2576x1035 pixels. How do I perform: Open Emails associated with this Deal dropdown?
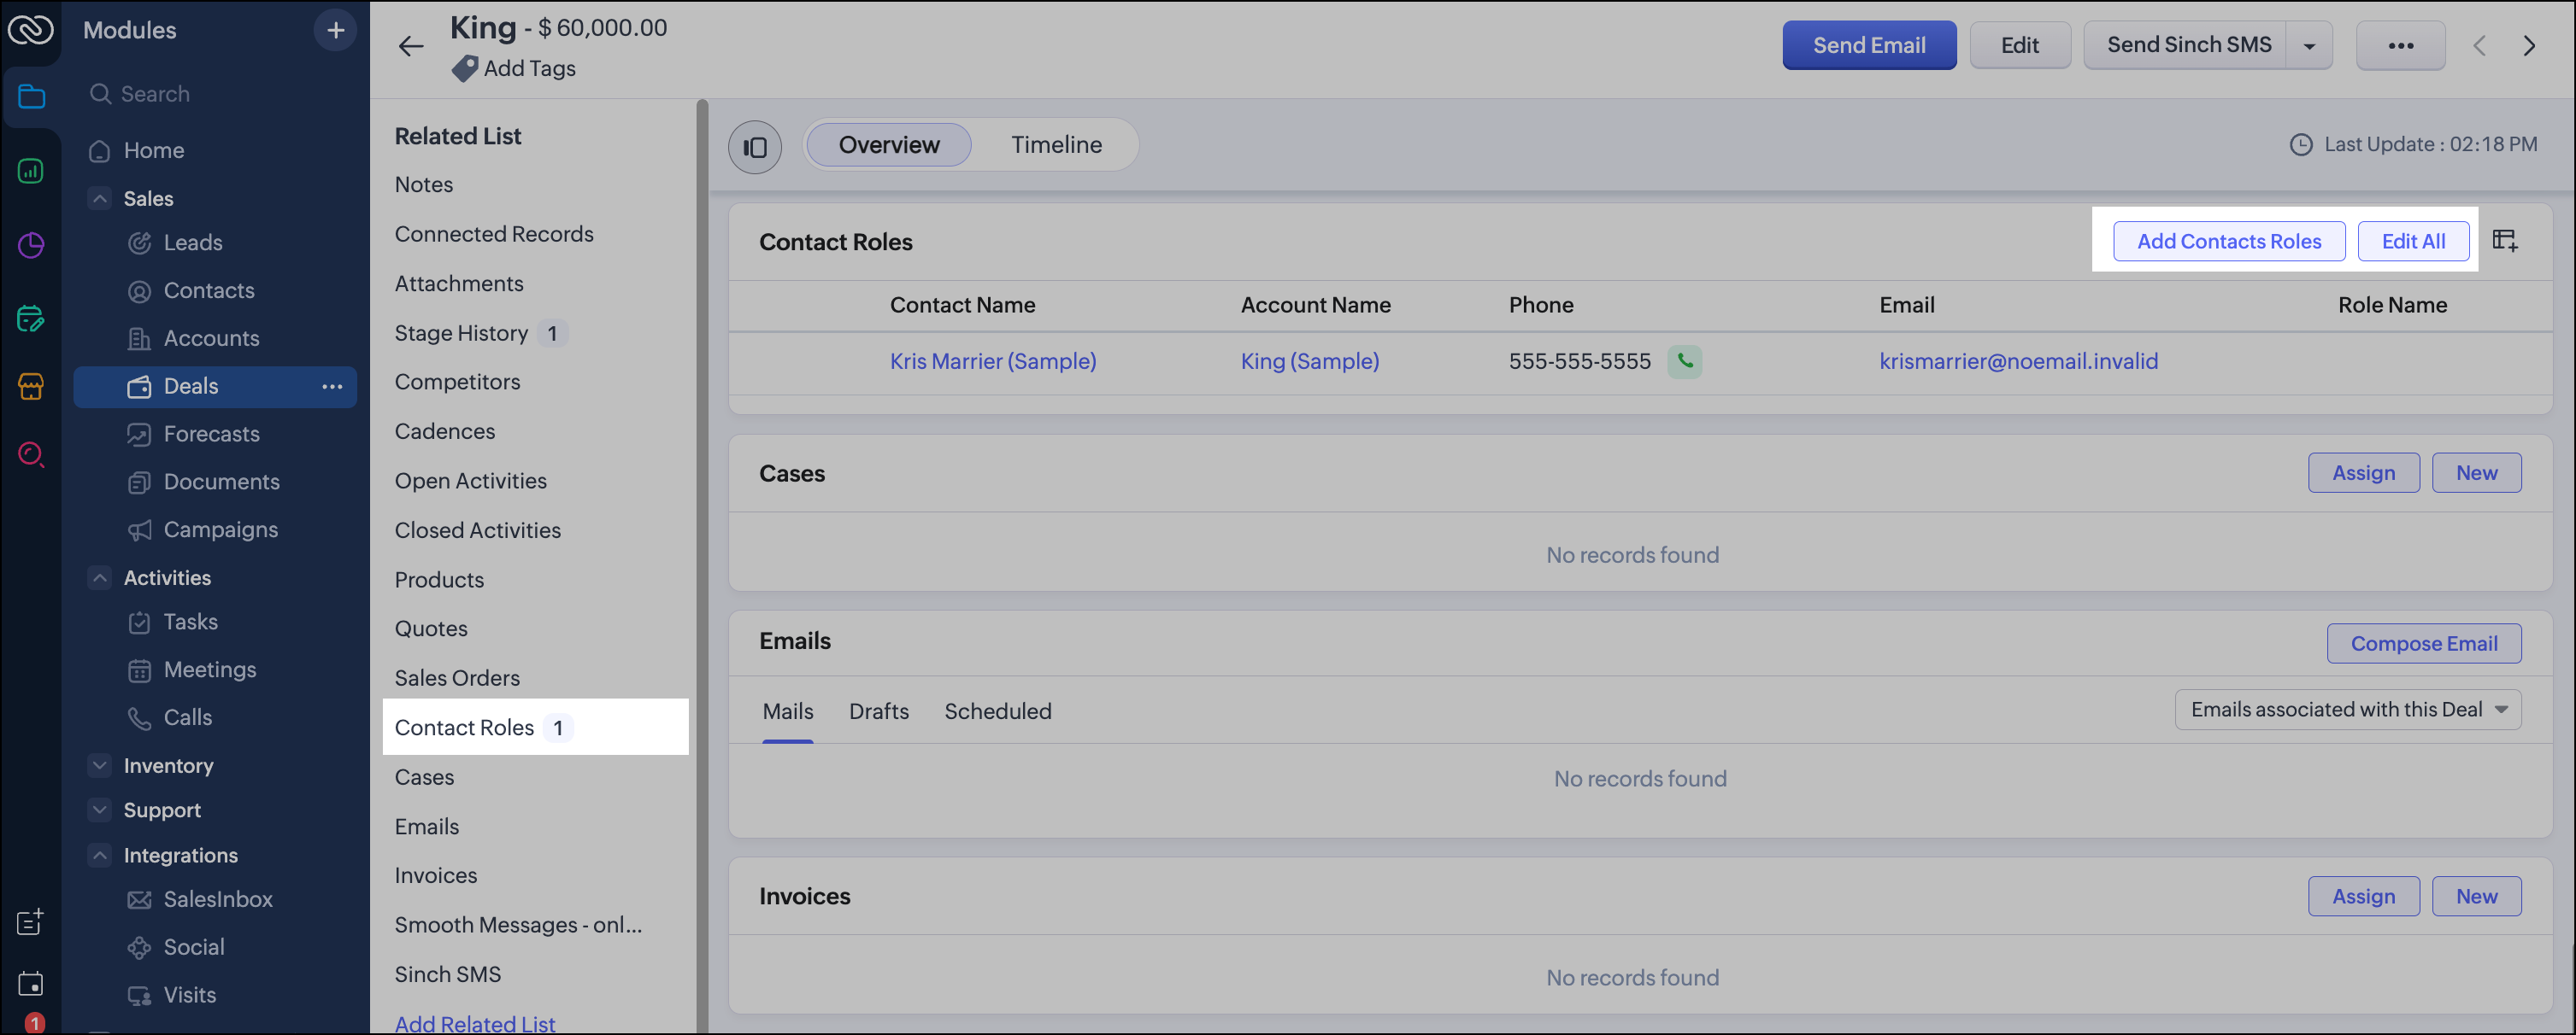[x=2348, y=710]
